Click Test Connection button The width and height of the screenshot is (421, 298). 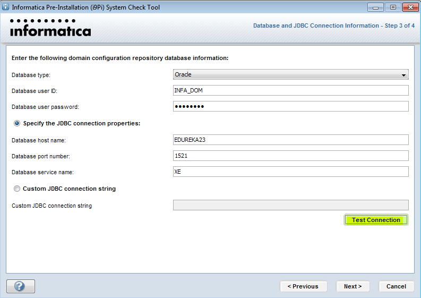pyautogui.click(x=376, y=220)
